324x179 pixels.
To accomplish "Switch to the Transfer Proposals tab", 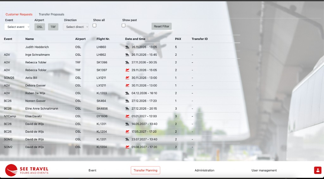I will pyautogui.click(x=52, y=14).
